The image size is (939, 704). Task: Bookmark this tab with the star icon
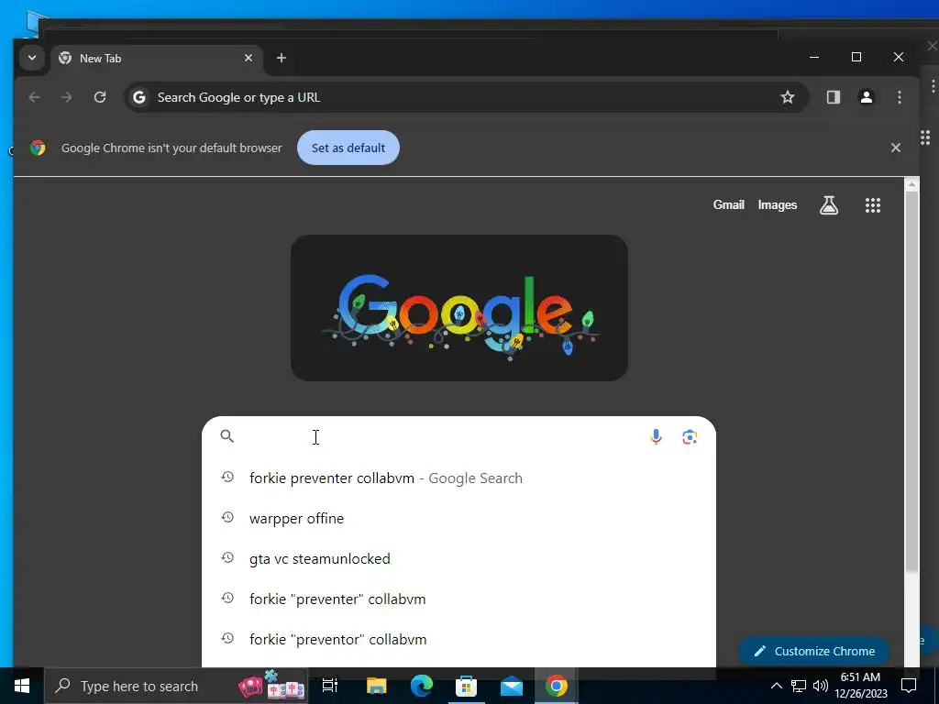click(788, 97)
